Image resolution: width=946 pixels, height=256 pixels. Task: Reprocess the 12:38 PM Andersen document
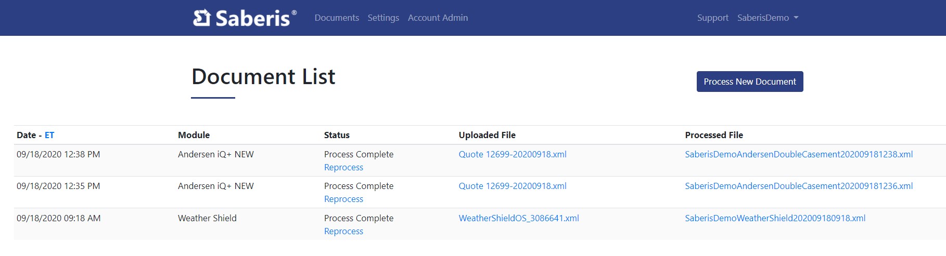tap(343, 167)
